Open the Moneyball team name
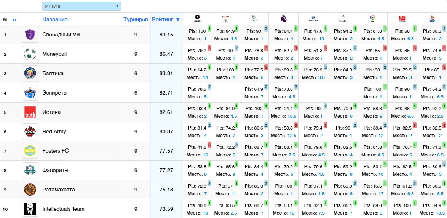Viewport: 447px width, 218px height. [x=54, y=54]
